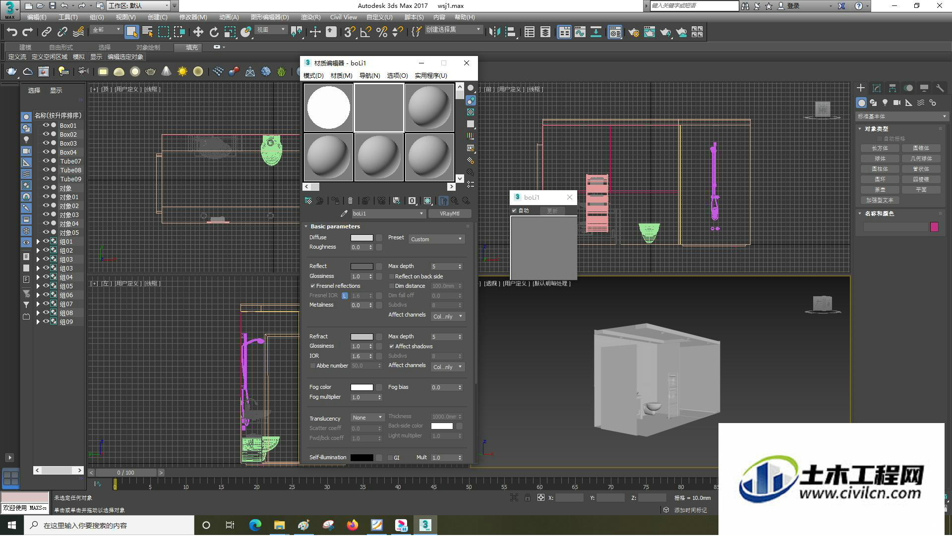The image size is (952, 536).
Task: Enable Reflect on back side checkbox
Action: [392, 277]
